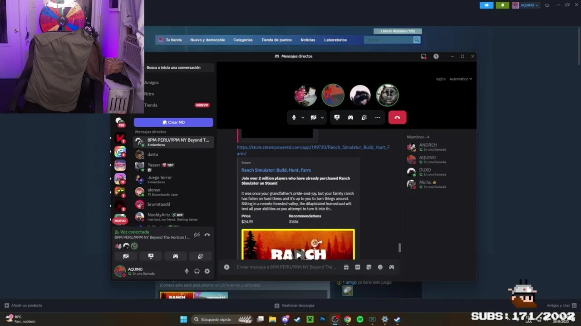Open the Steam store URL link
Image resolution: width=581 pixels, height=326 pixels.
tap(313, 150)
